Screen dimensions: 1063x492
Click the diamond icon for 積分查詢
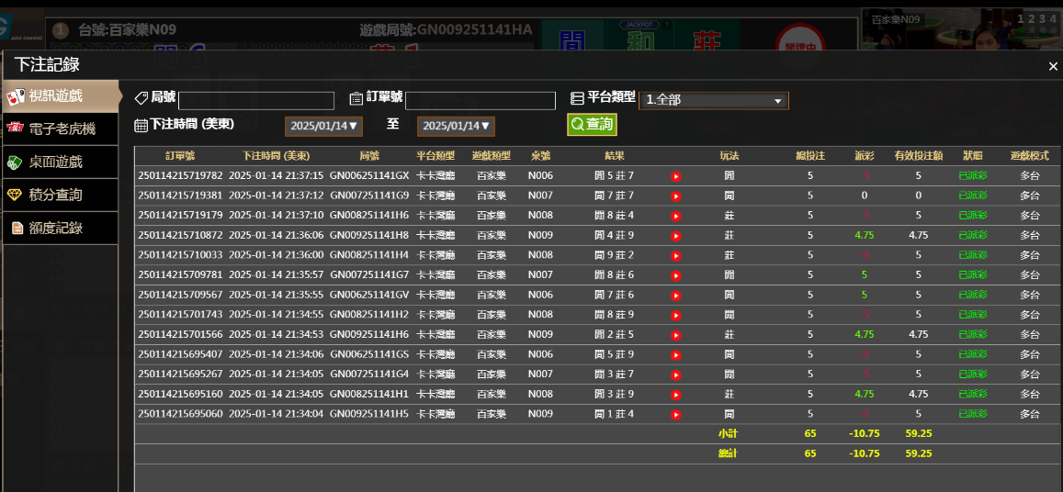[x=16, y=195]
